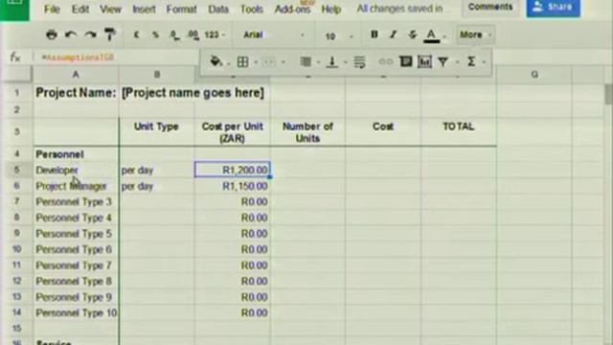This screenshot has height=345, width=613.
Task: Select the 'TOTAL' header cell
Action: [x=459, y=132]
